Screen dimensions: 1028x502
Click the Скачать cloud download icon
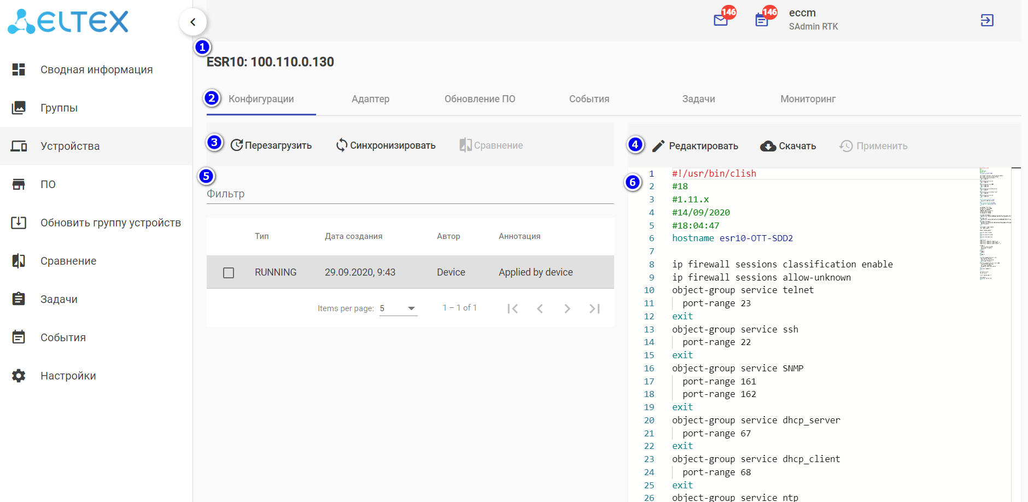[x=768, y=146]
